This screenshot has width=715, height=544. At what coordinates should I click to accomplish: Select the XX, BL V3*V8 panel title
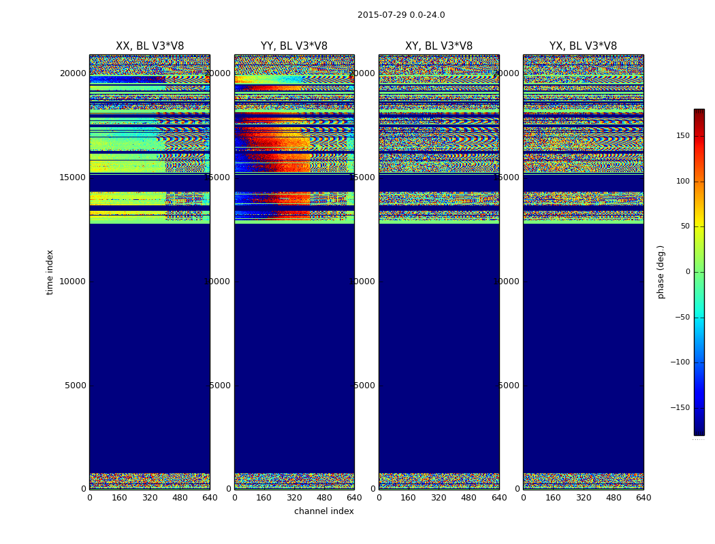(150, 46)
